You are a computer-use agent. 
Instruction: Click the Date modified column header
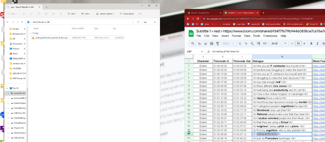point(78,29)
